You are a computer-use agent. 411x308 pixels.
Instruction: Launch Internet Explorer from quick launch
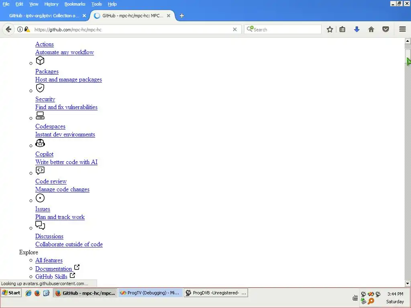tap(28, 293)
